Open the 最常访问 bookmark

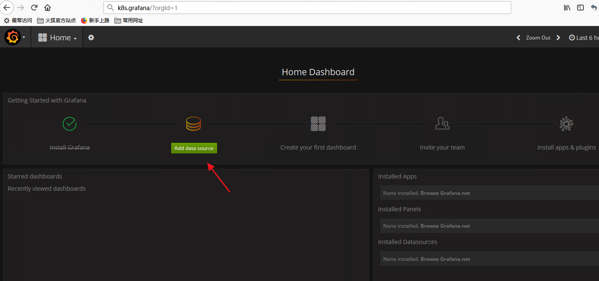click(18, 20)
